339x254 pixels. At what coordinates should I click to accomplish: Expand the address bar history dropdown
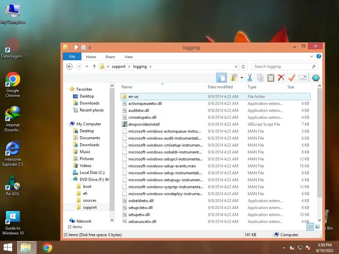(236, 66)
